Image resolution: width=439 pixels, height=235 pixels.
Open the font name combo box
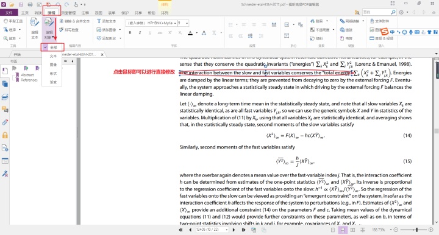152,23
